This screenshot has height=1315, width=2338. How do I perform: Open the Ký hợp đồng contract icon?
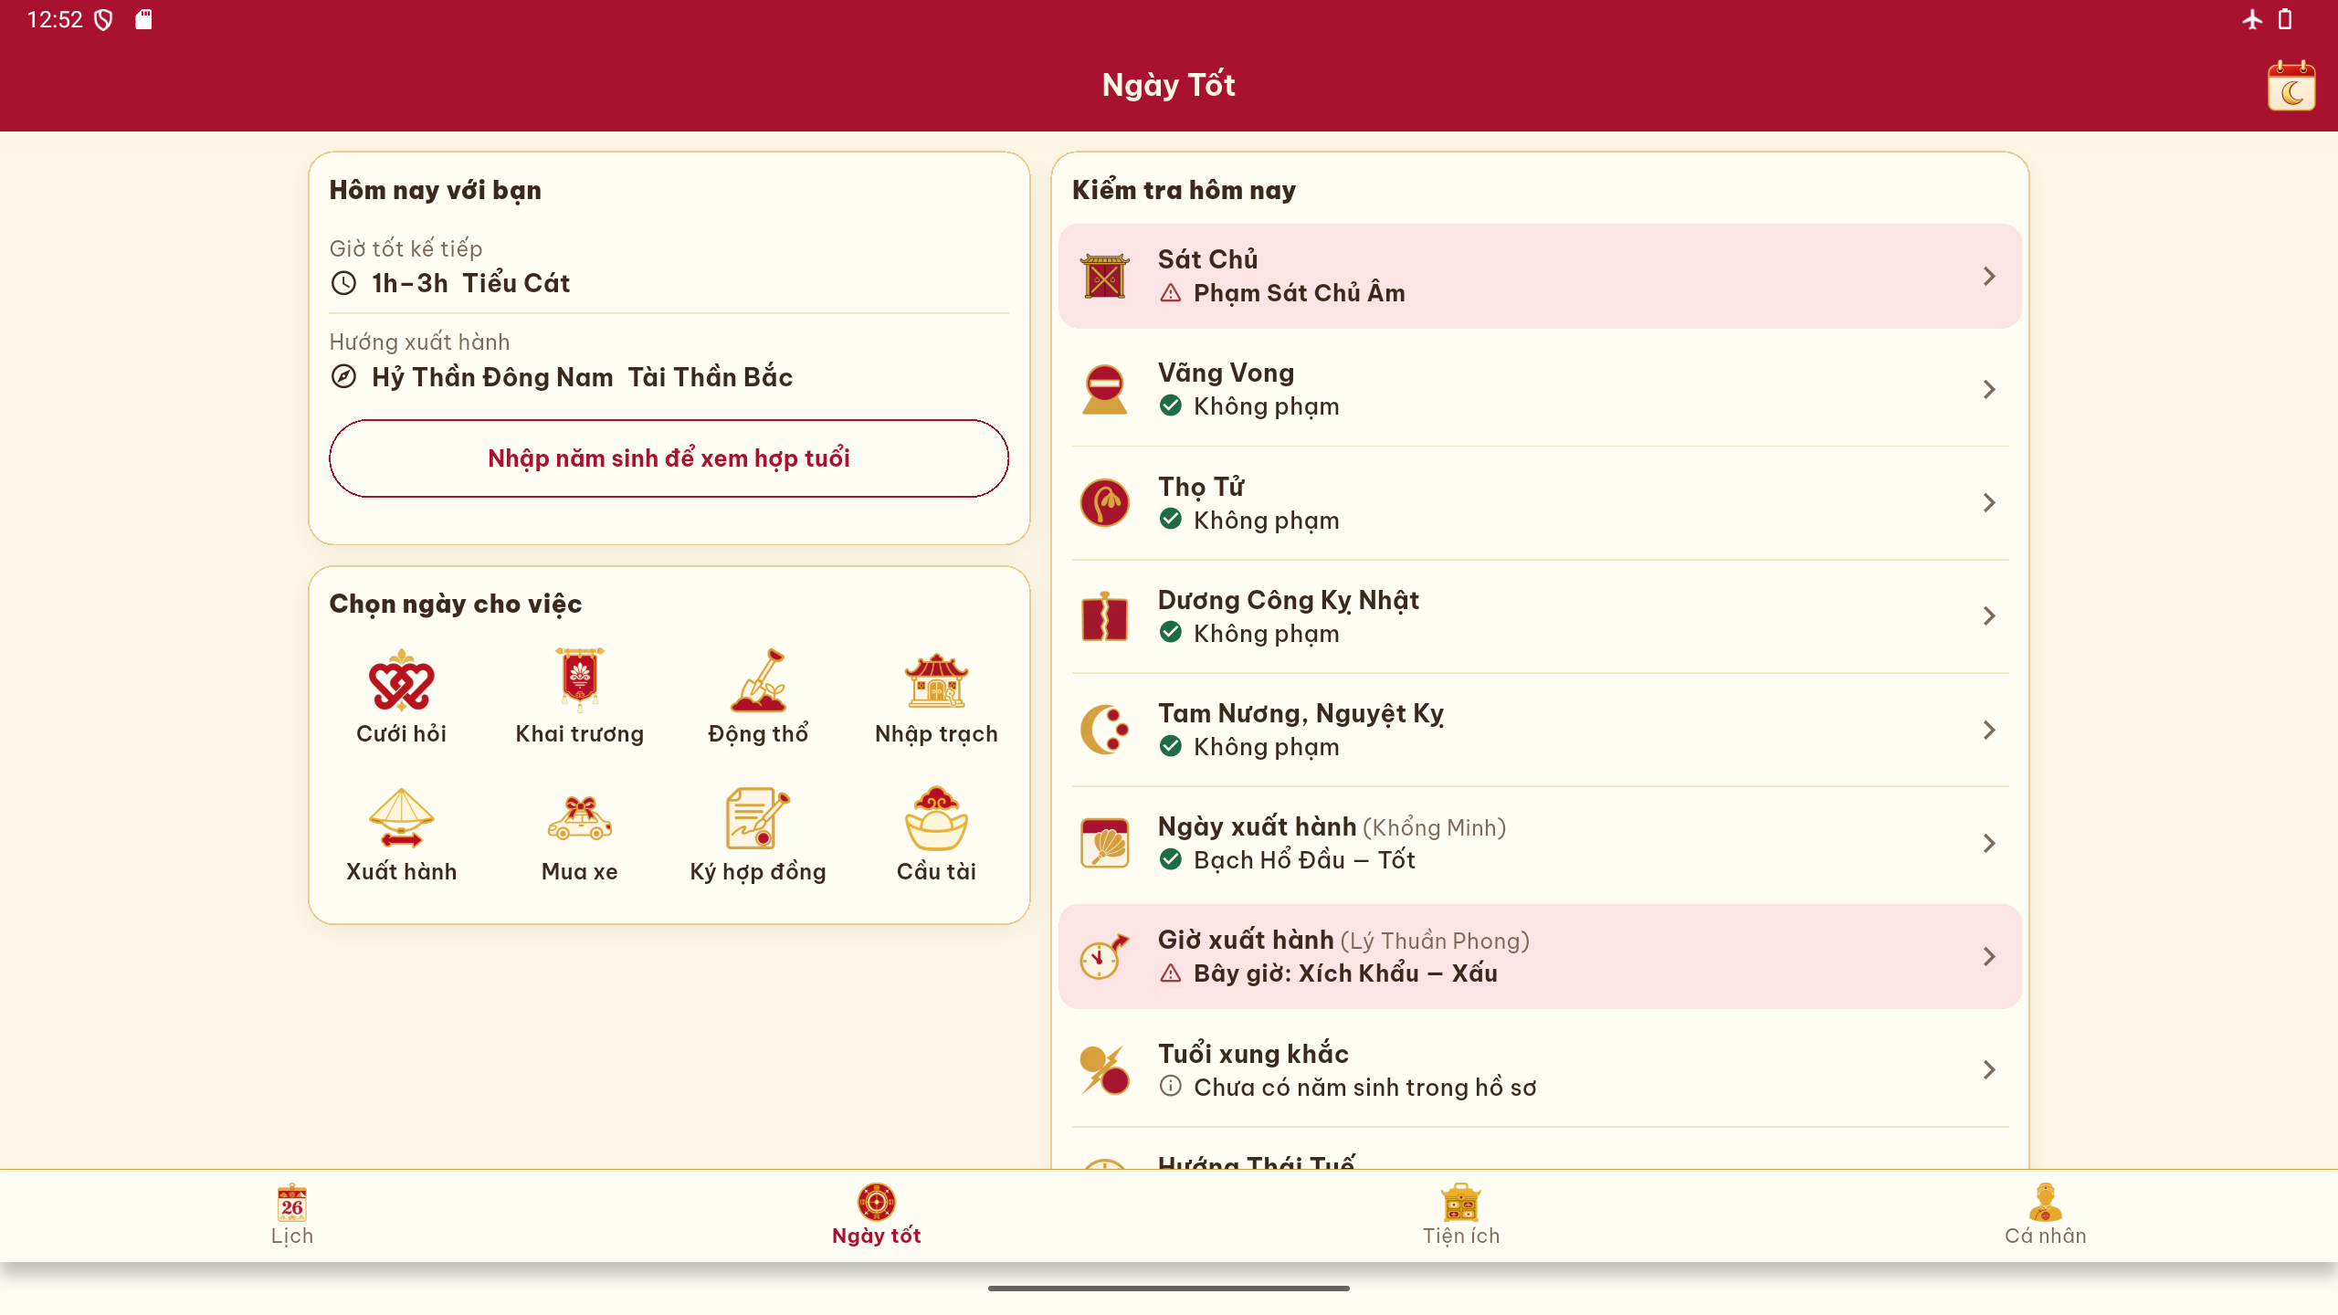coord(757,818)
